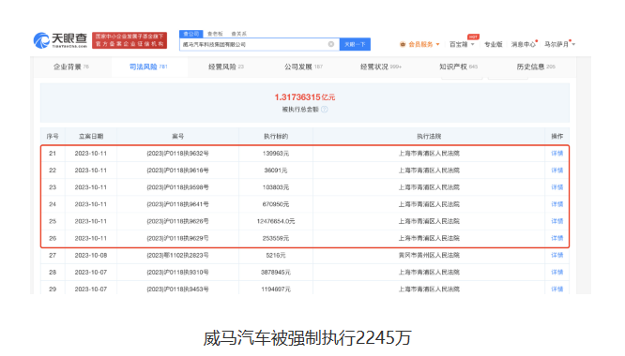
Task: Click the amount 3878945元
Action: (x=276, y=272)
